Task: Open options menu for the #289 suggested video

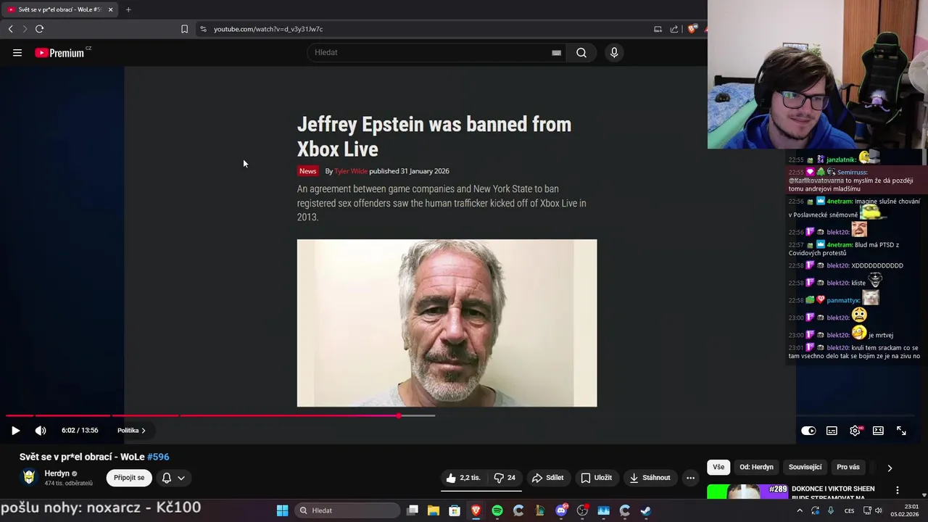Action: 898,490
